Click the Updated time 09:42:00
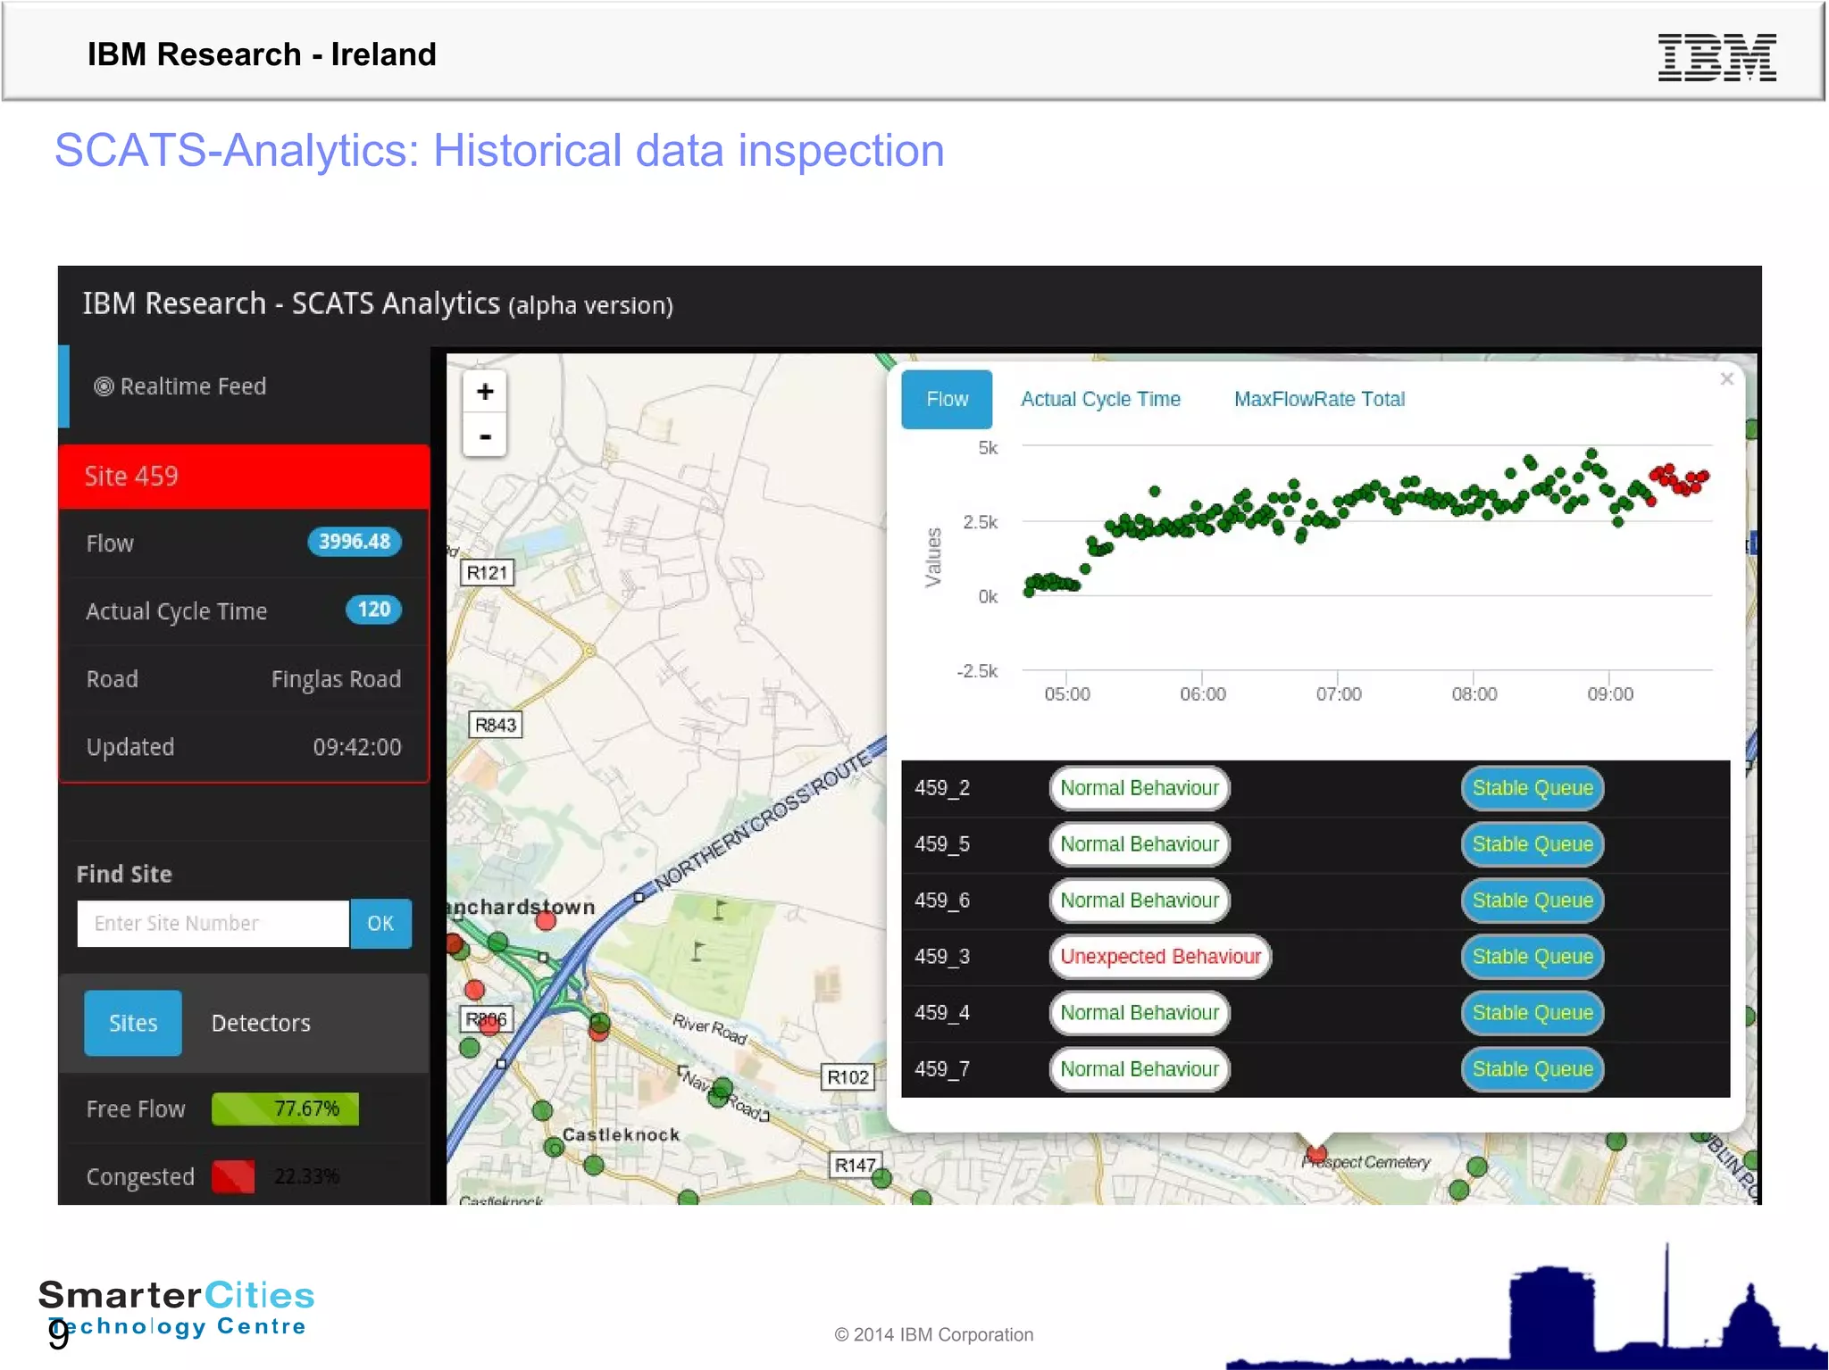 (x=356, y=747)
